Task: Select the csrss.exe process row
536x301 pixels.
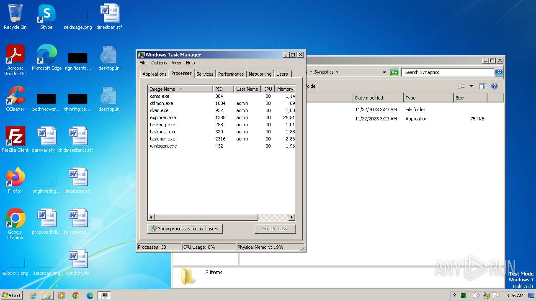Action: point(222,96)
